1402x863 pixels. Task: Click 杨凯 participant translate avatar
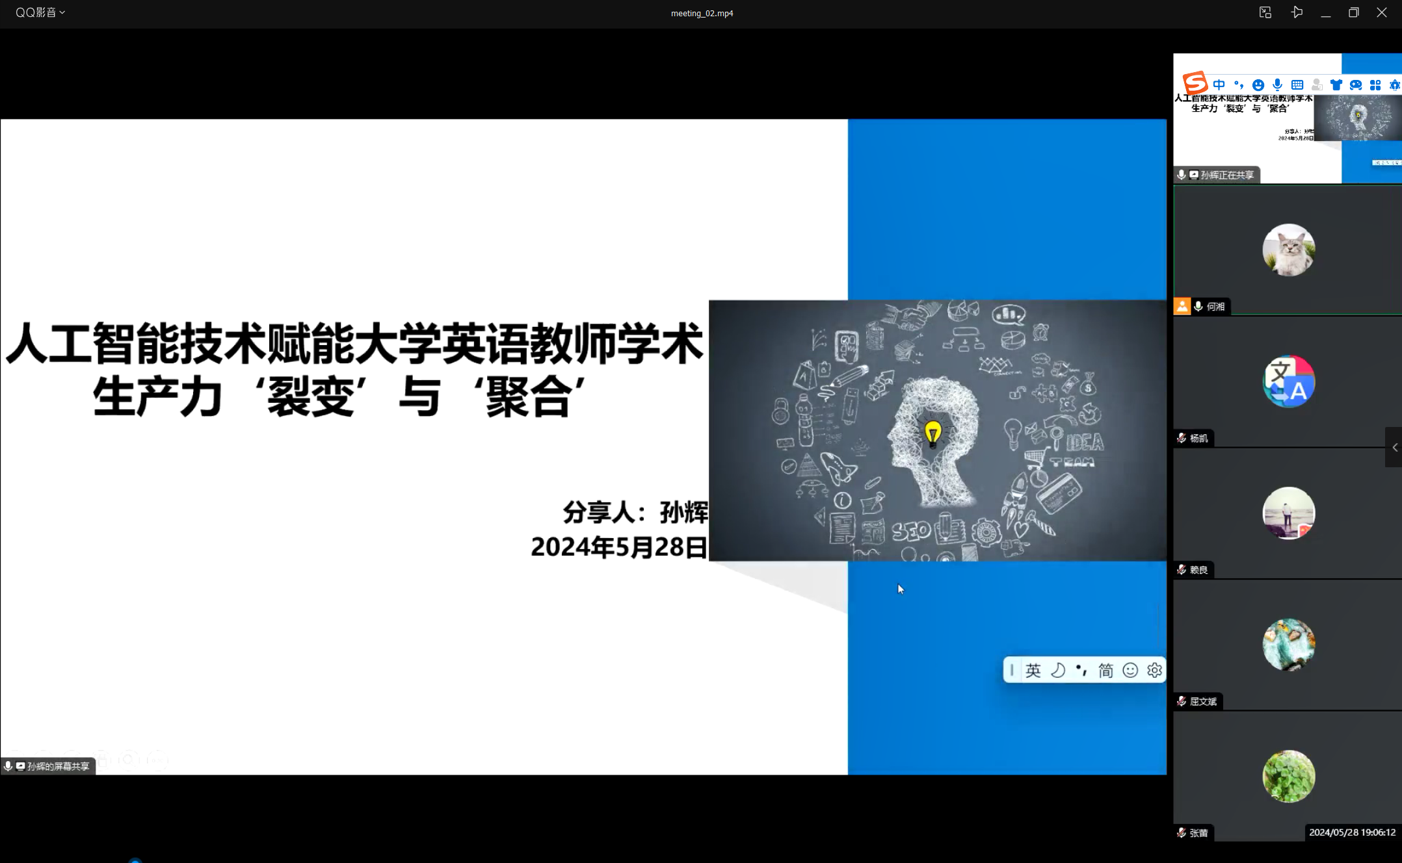(x=1288, y=381)
